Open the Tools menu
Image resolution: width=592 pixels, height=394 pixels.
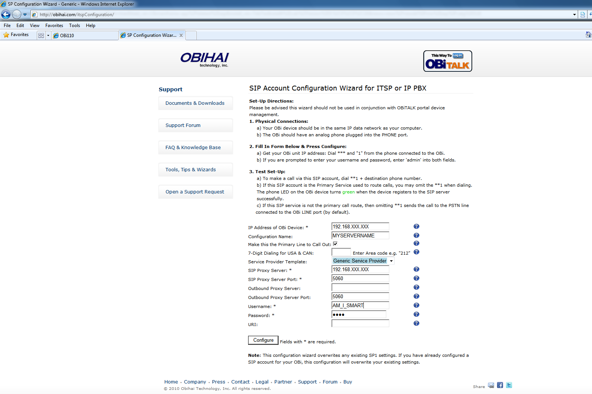(74, 26)
